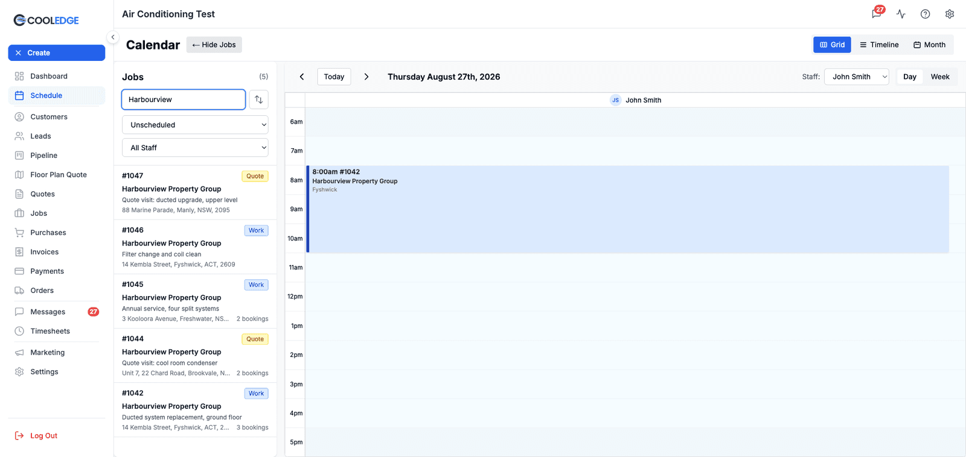Click the Hide Jobs button

click(x=214, y=45)
